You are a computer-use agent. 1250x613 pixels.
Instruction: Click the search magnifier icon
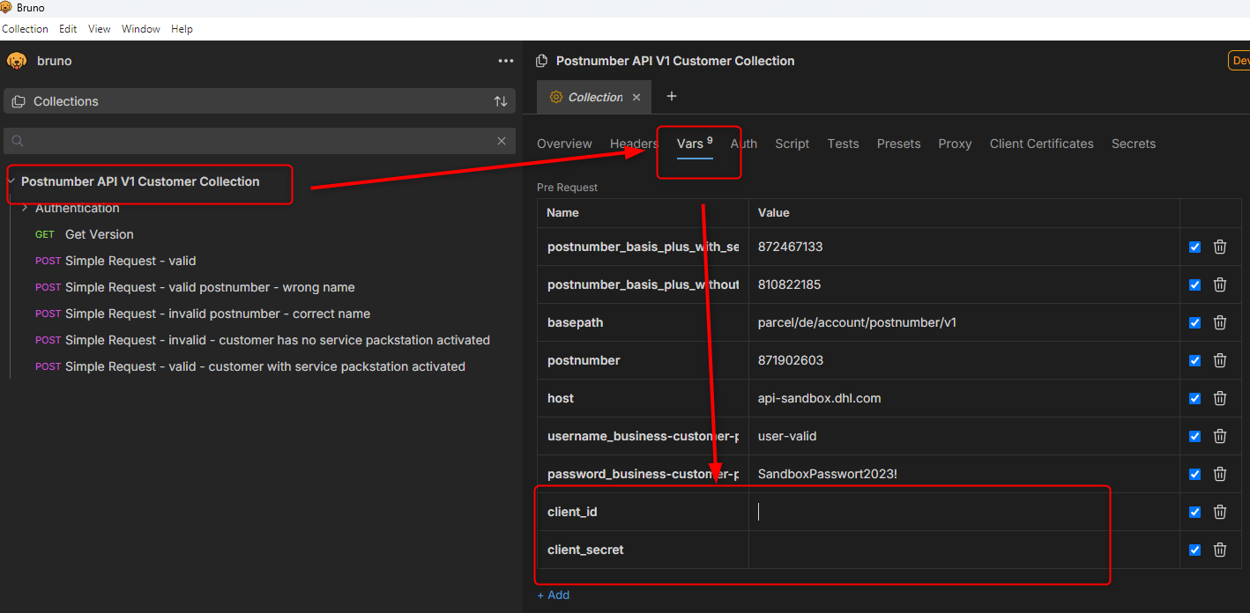17,141
